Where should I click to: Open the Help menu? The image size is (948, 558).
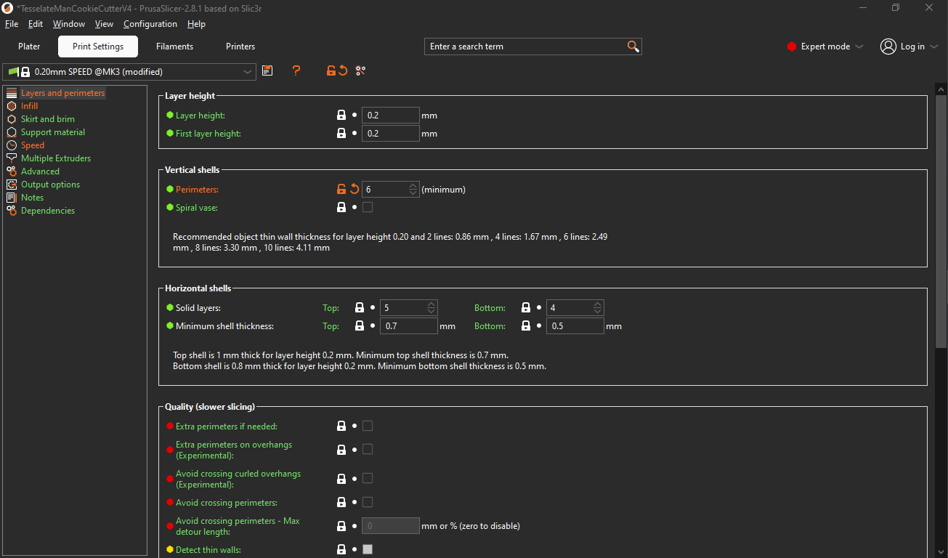[196, 24]
